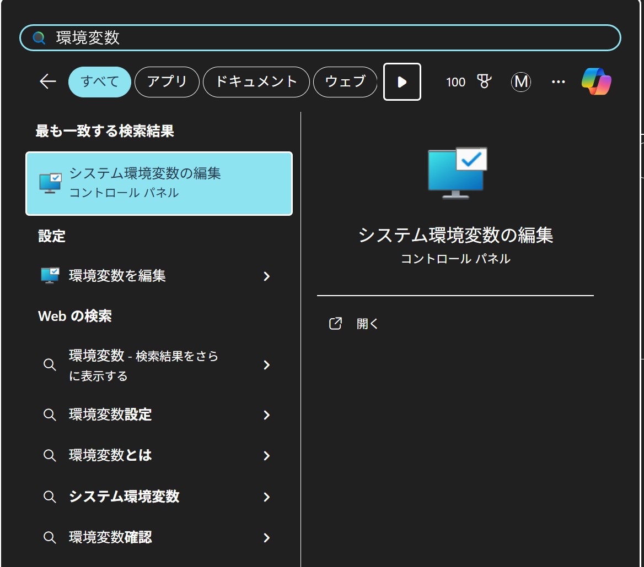Click 開く to launch environment variable editor
Screen dimensions: 644x567
pos(367,324)
